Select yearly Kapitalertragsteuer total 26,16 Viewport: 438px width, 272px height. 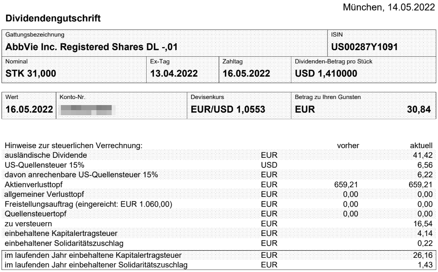pos(423,255)
